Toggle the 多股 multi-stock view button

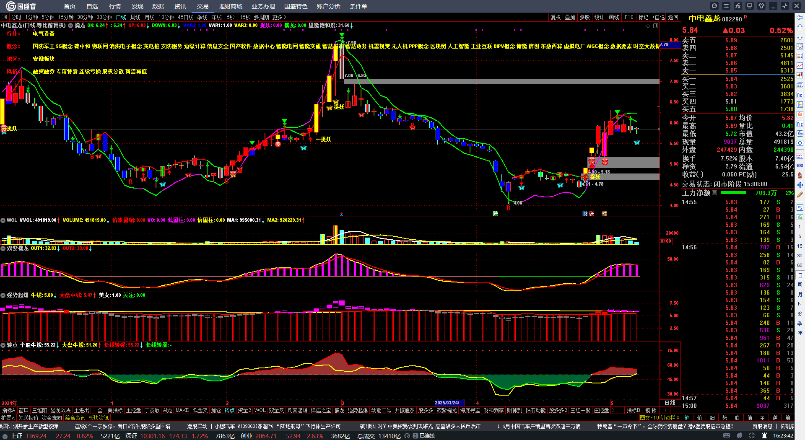pyautogui.click(x=585, y=17)
